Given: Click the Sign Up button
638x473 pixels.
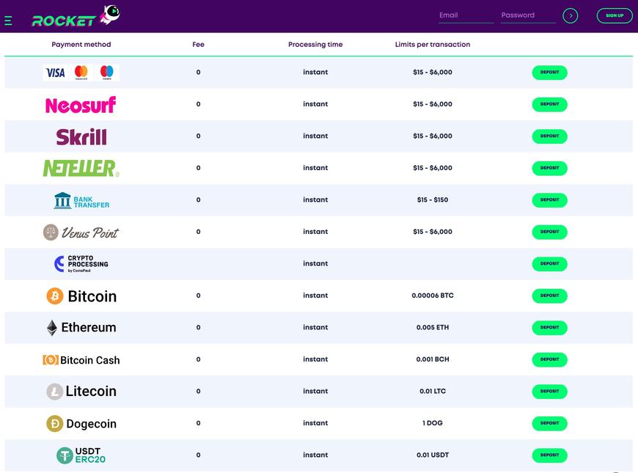Looking at the screenshot, I should coord(614,15).
